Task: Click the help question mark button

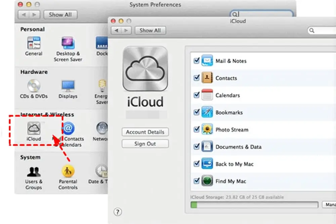Action: 118,212
